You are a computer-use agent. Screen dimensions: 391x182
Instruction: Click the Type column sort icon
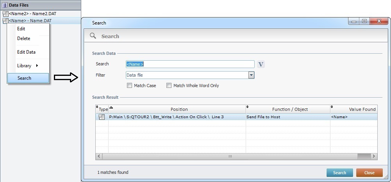(97, 107)
